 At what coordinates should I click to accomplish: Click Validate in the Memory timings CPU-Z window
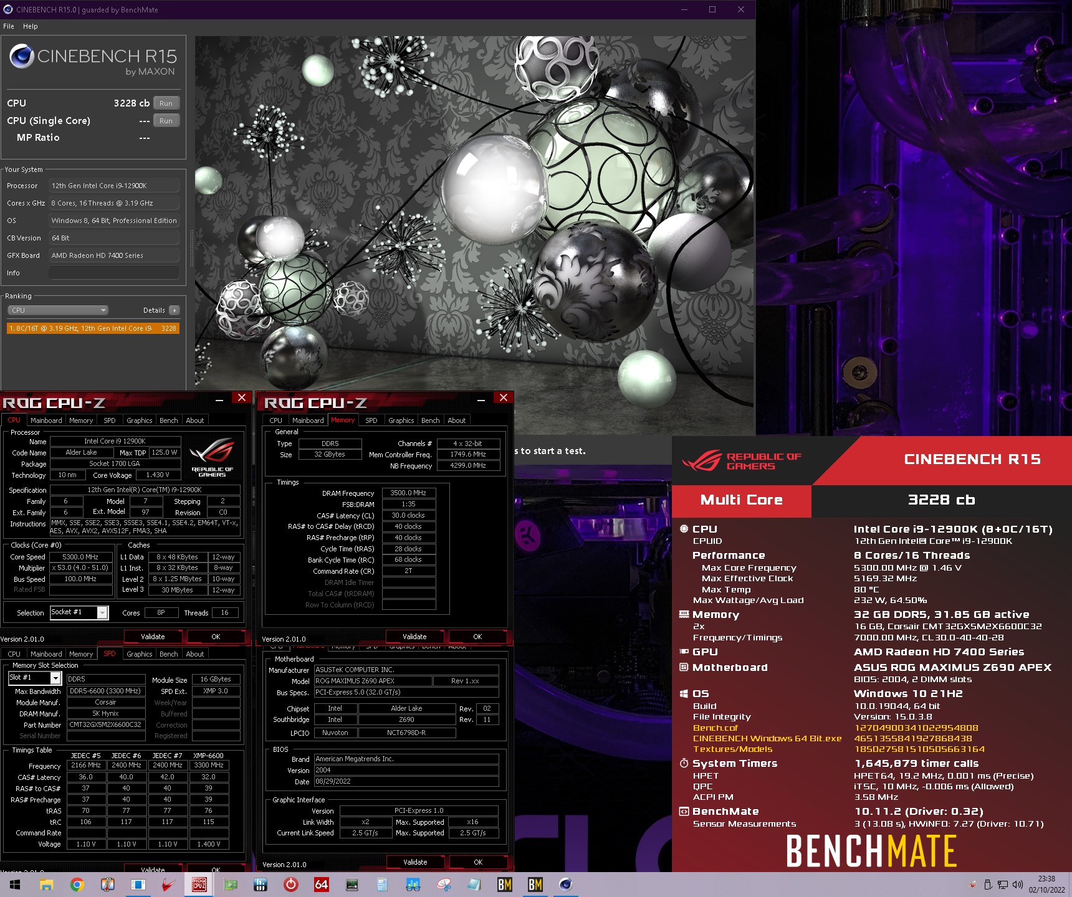point(414,637)
